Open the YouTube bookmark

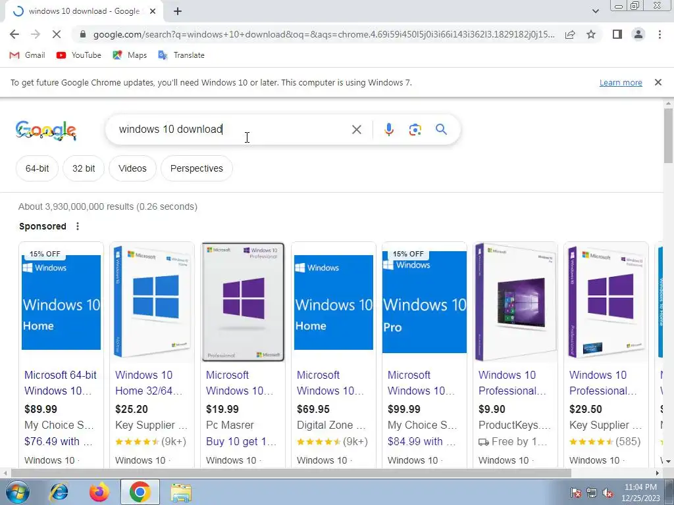click(79, 55)
